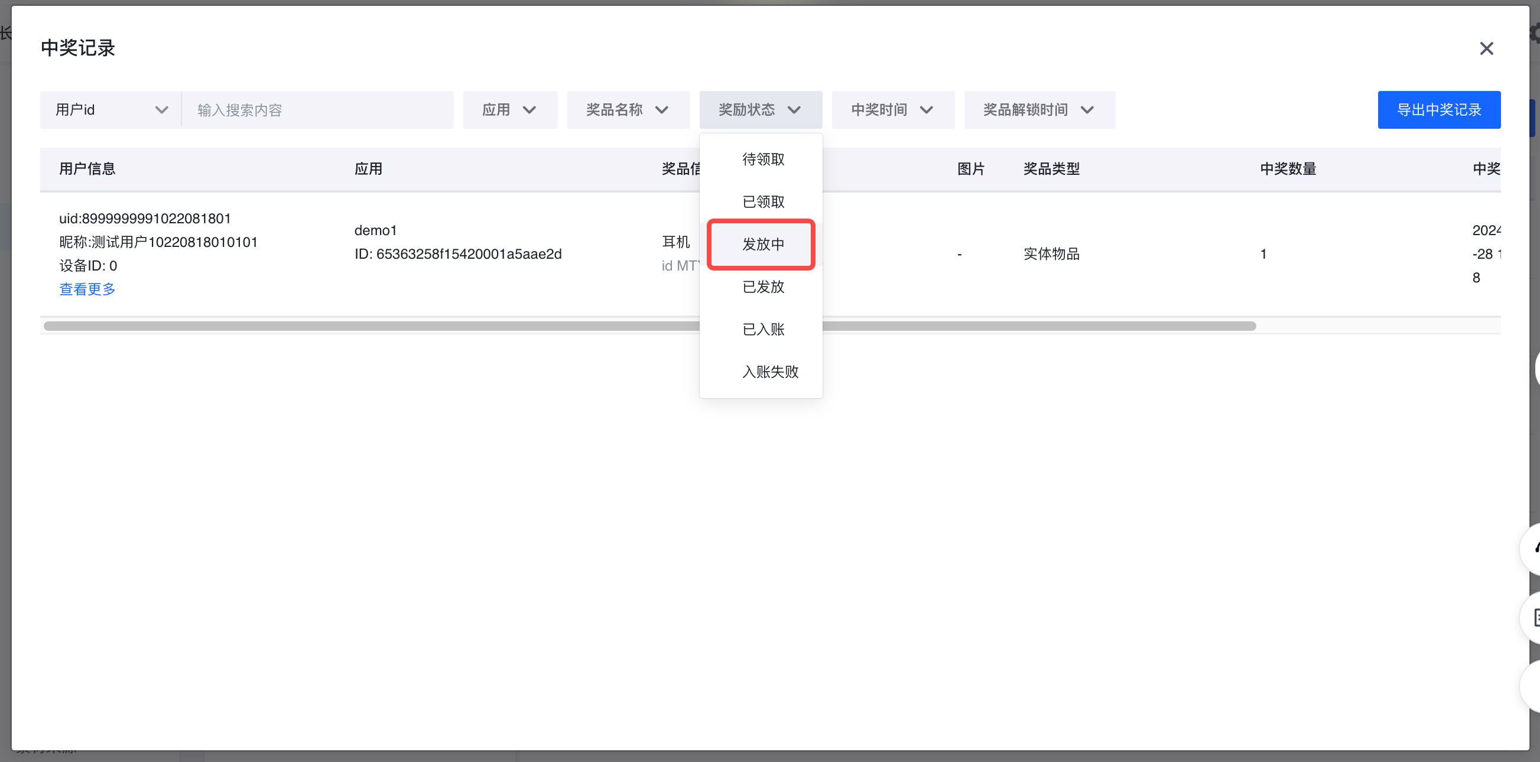Close the 中奖记录 dialog
The height and width of the screenshot is (762, 1540).
pyautogui.click(x=1486, y=48)
